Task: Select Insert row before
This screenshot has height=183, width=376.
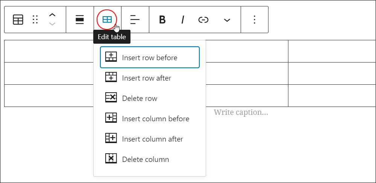Action: [150, 57]
